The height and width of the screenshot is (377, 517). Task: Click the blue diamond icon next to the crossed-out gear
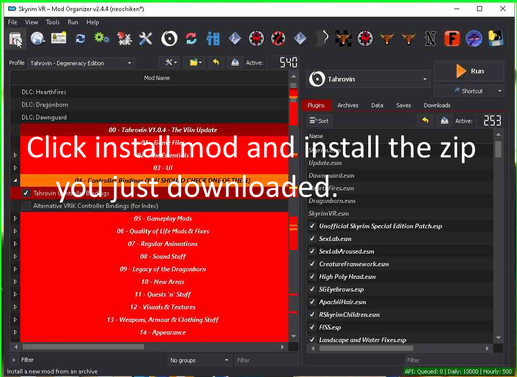pos(300,38)
